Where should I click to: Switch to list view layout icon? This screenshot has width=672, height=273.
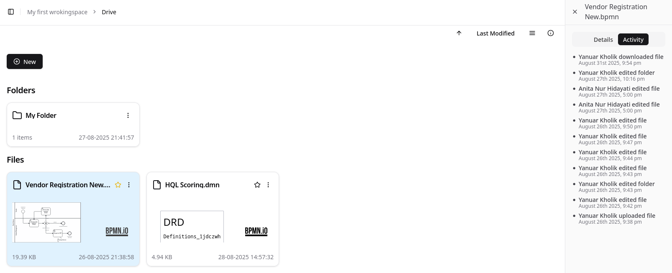(x=532, y=33)
